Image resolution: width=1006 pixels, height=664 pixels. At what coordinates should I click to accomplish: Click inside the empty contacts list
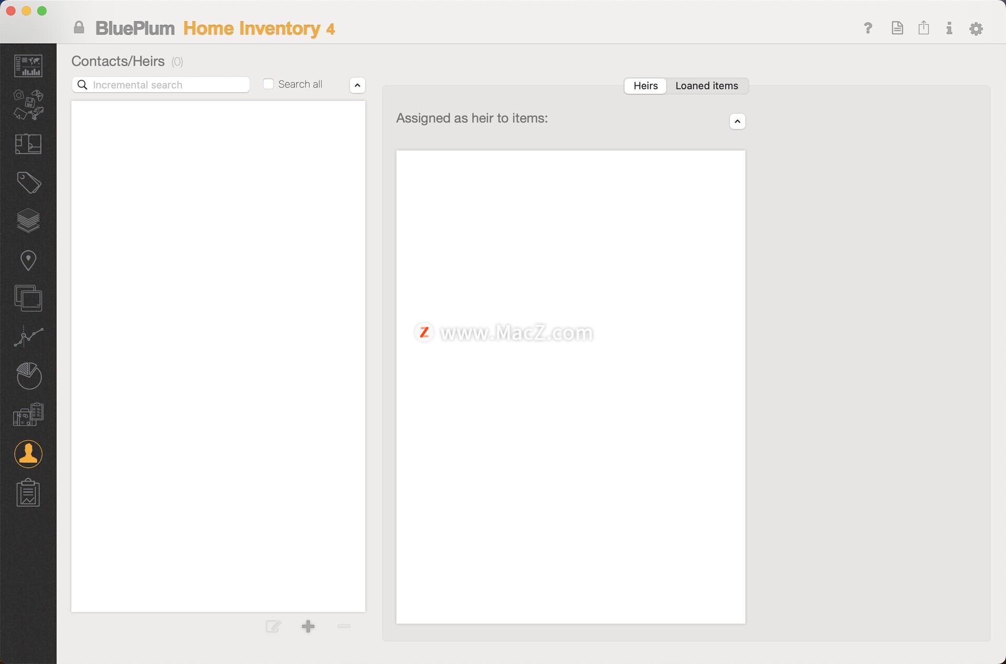pos(218,356)
